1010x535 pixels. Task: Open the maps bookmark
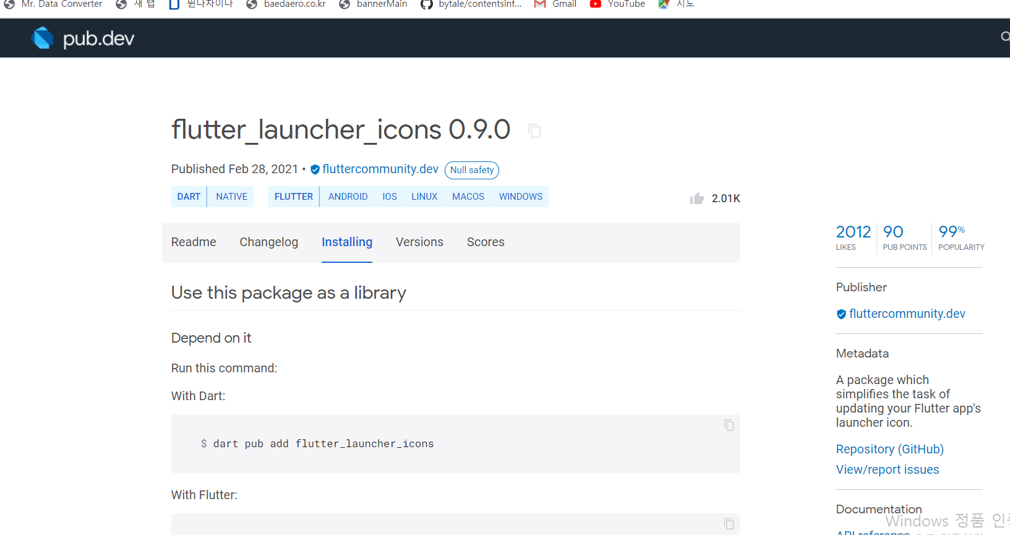click(676, 4)
